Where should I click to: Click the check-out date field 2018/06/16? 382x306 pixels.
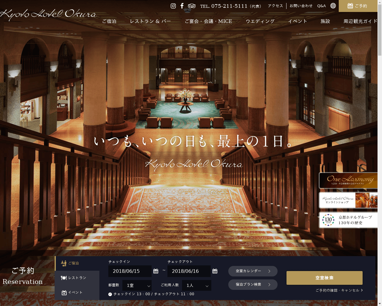click(x=189, y=271)
